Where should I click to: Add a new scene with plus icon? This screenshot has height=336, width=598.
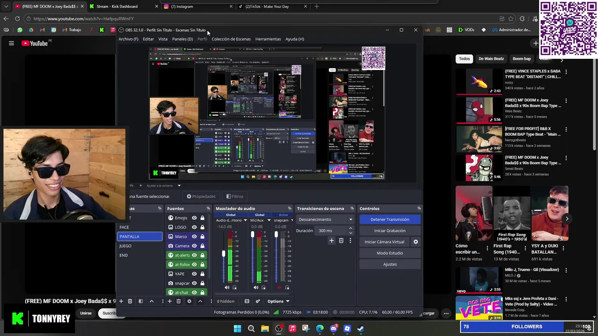121,301
